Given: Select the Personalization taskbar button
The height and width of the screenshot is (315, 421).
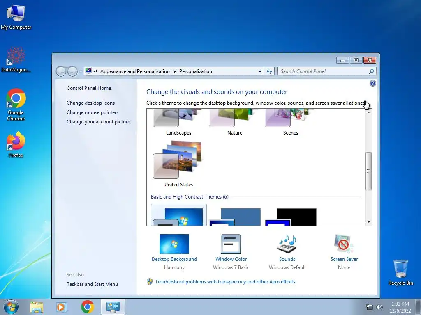Looking at the screenshot, I should [113, 307].
